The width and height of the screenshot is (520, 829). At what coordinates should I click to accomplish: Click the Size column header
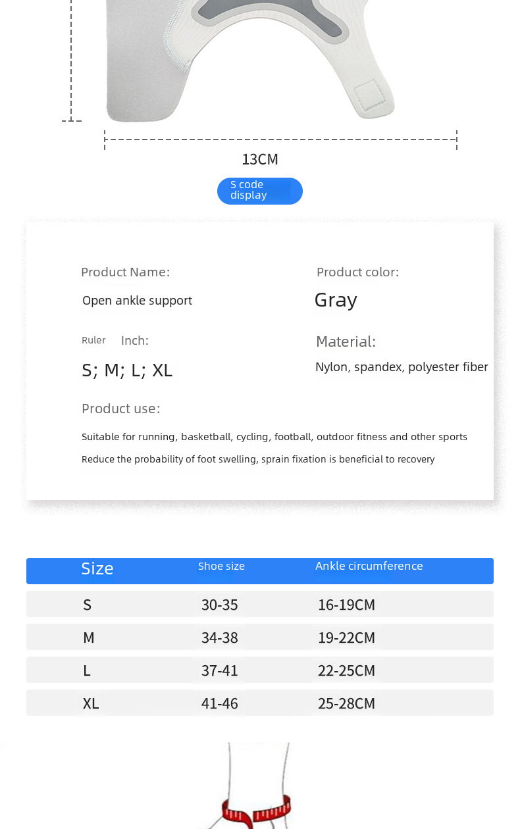[97, 569]
